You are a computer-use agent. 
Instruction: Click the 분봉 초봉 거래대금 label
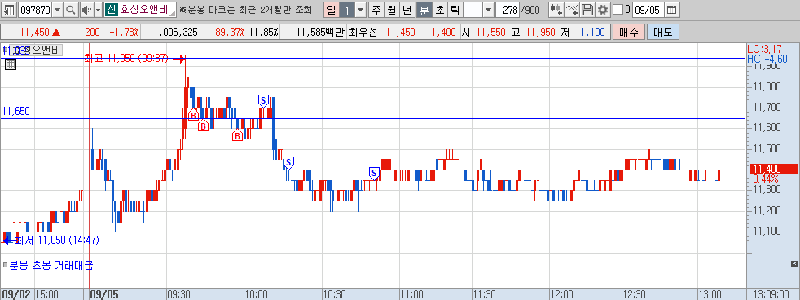coord(51,265)
